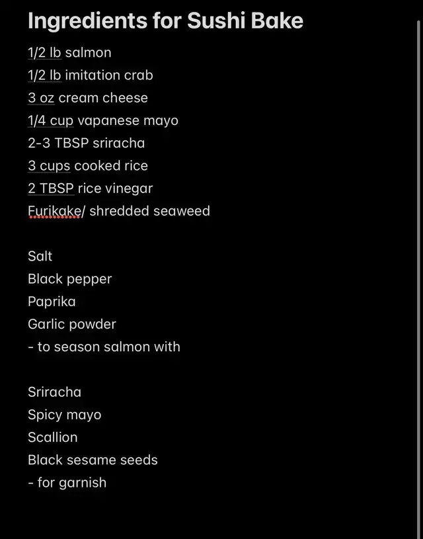
Task: Click the "Black sesame seeds" line
Action: point(93,460)
